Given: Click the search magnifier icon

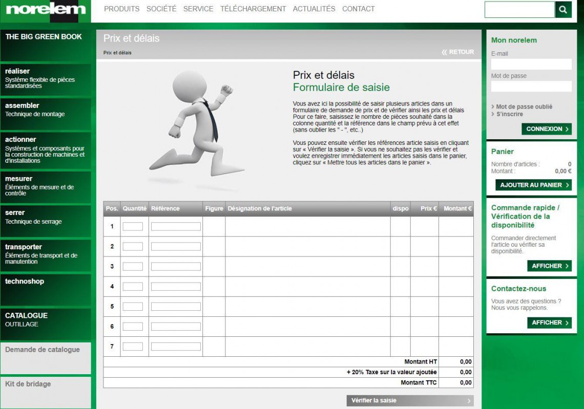Looking at the screenshot, I should 563,10.
